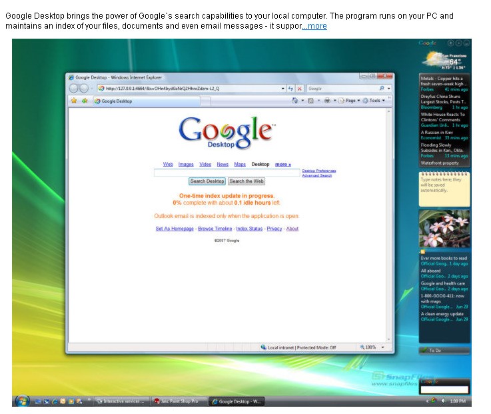Click Local intranet Protected Mode status
Viewport: 491px width, 414px height.
click(x=298, y=347)
